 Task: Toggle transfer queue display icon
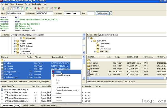[x=22, y=8]
